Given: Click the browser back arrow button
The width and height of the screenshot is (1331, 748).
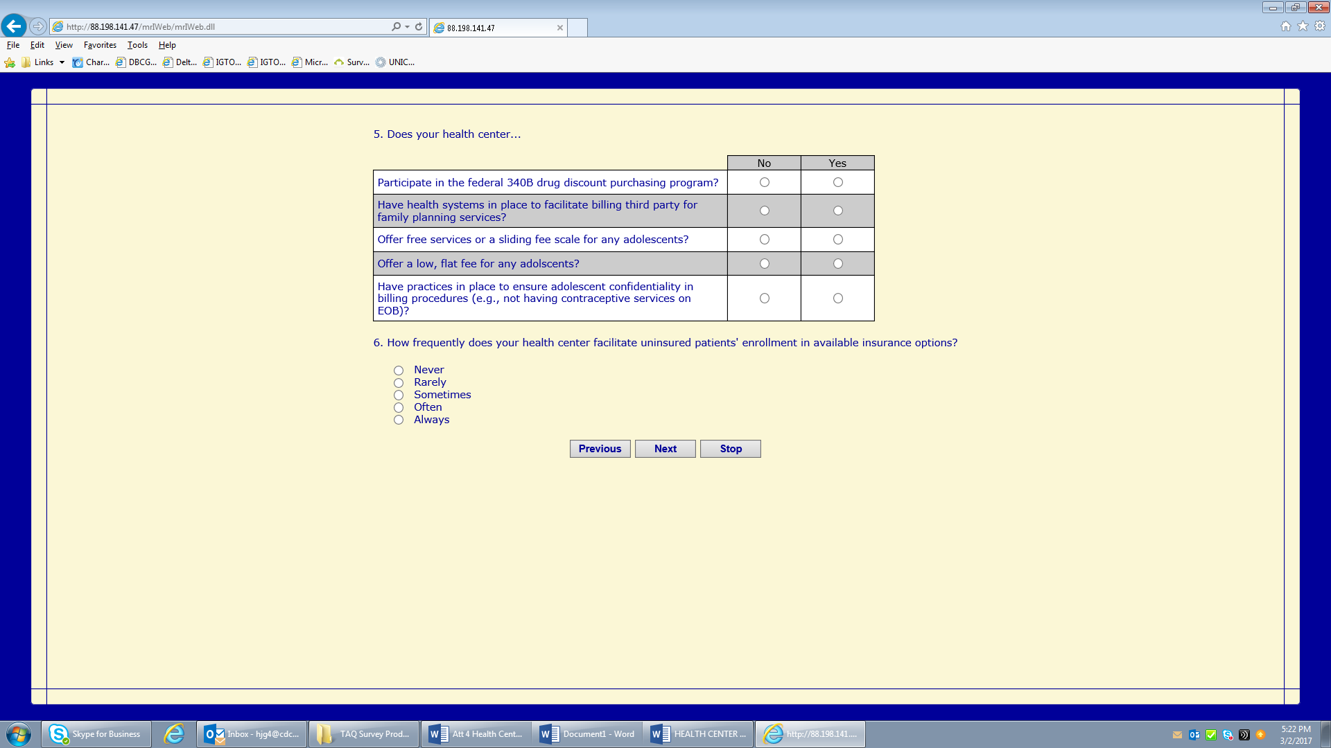Looking at the screenshot, I should [x=14, y=26].
